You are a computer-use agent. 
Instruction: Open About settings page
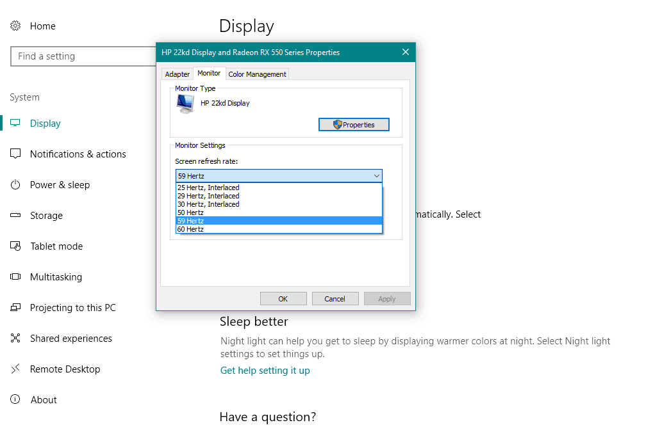coord(44,400)
